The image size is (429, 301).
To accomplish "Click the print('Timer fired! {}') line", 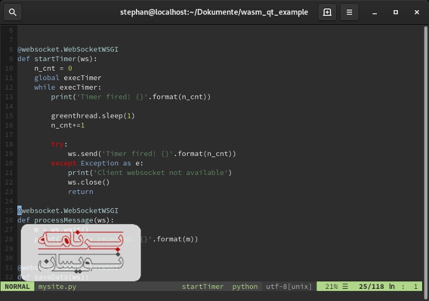I will coord(131,97).
